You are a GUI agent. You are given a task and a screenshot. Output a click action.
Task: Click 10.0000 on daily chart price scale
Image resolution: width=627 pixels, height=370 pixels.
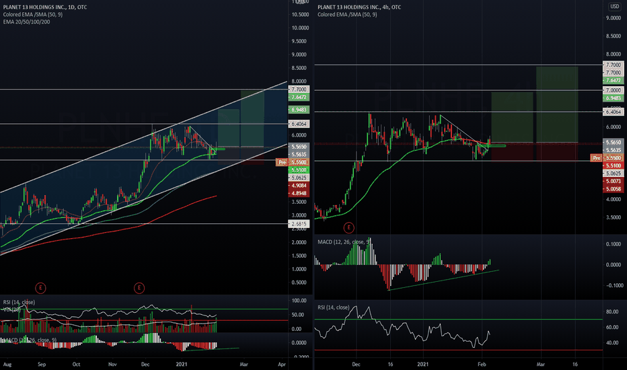pos(300,28)
